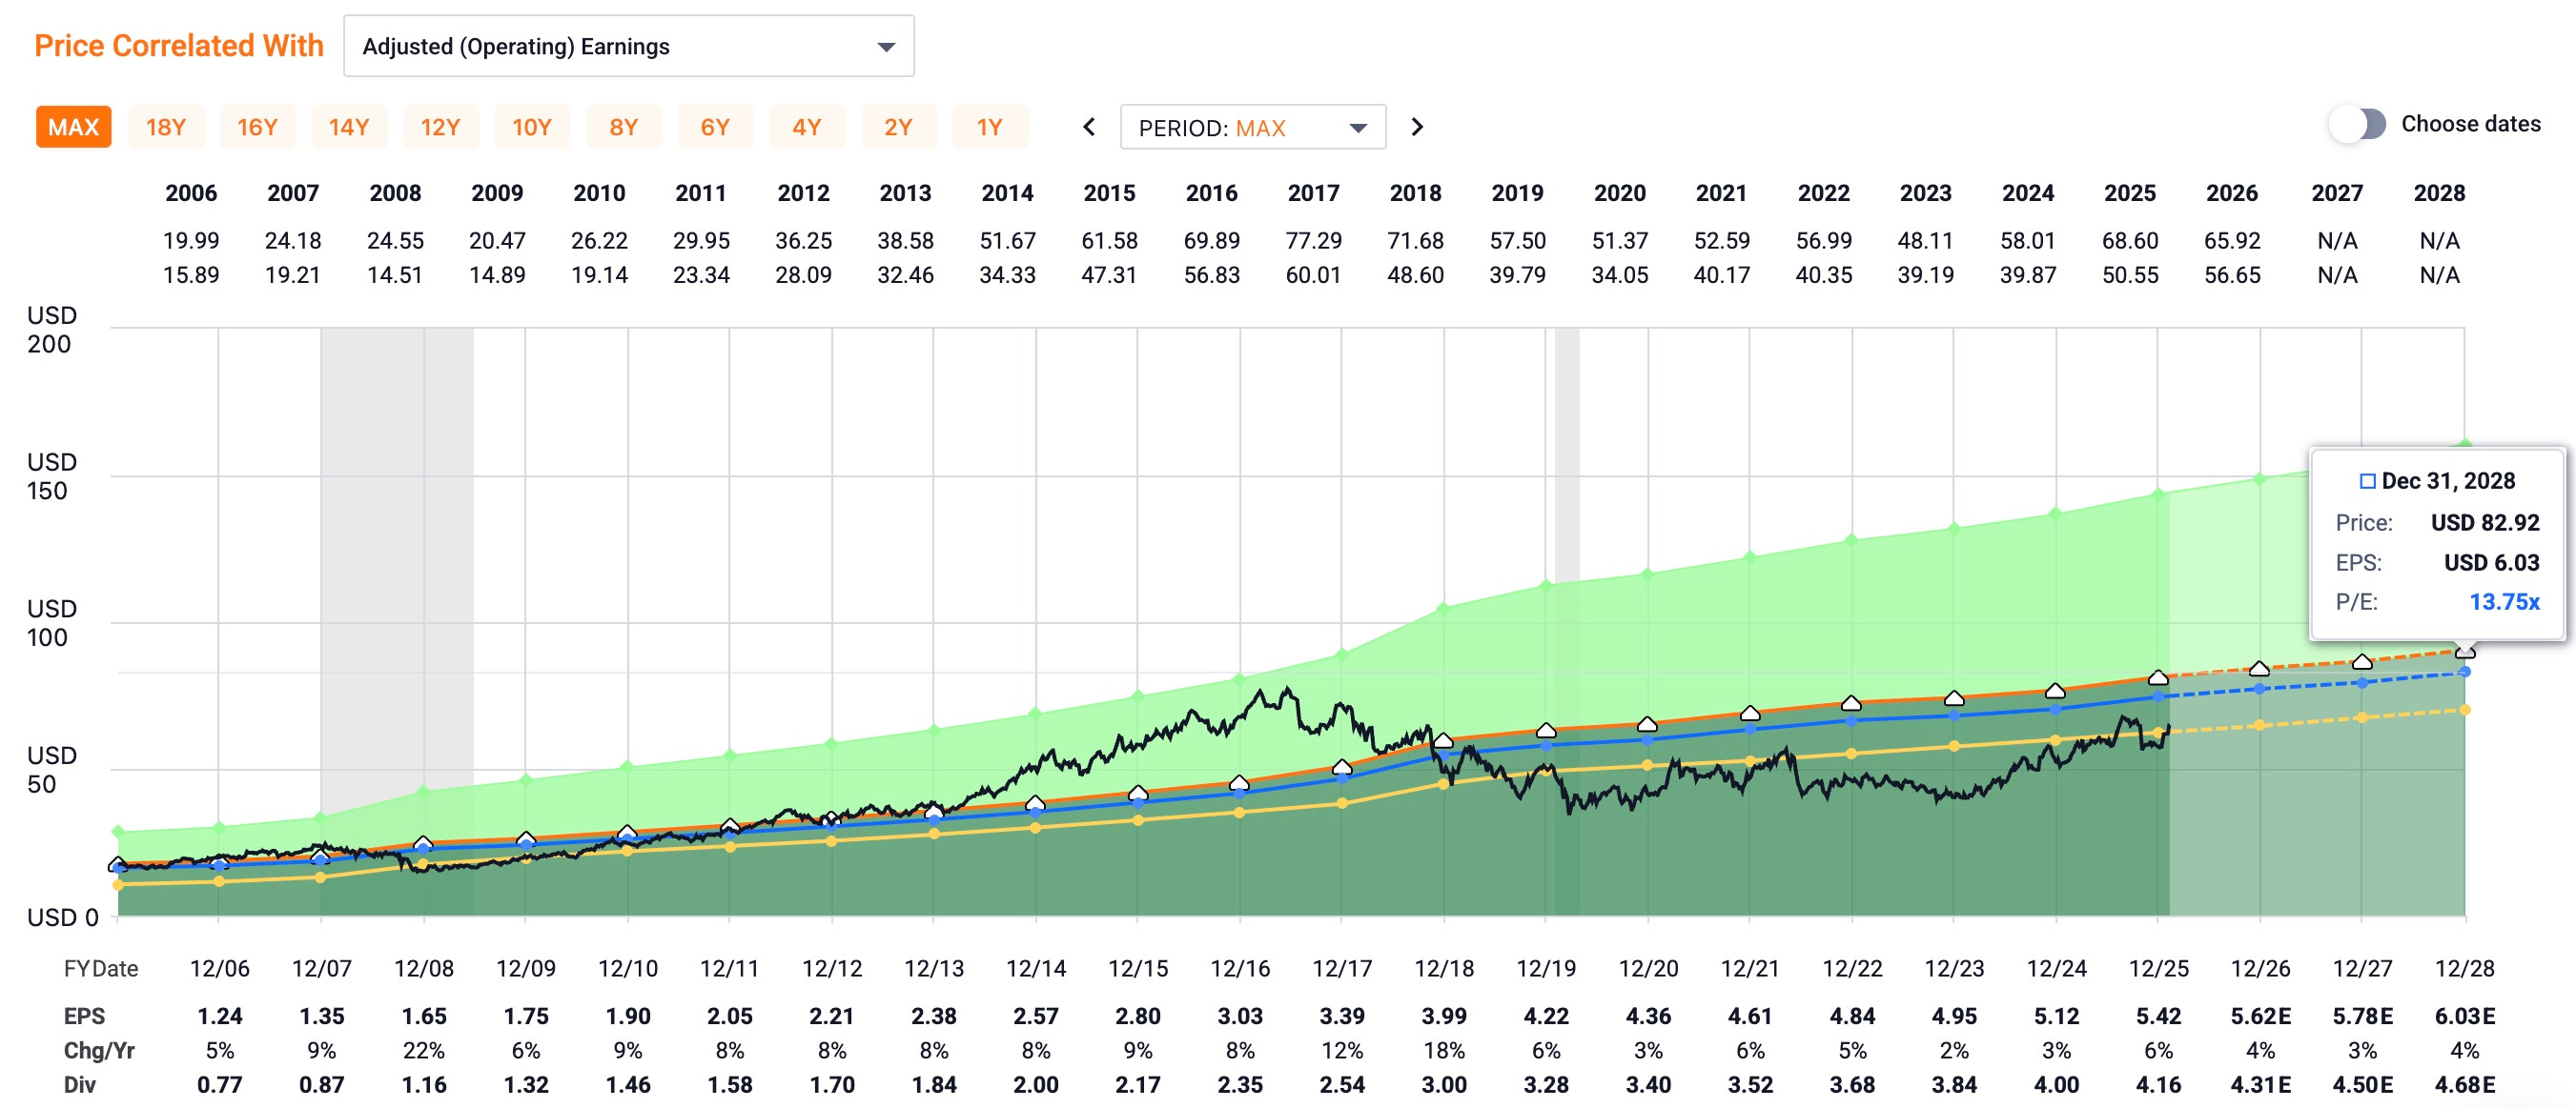This screenshot has height=1108, width=2576.
Task: Click the previous period left arrow
Action: [1089, 127]
